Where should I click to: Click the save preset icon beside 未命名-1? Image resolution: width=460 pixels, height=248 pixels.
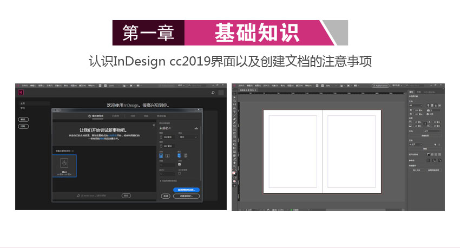196,128
